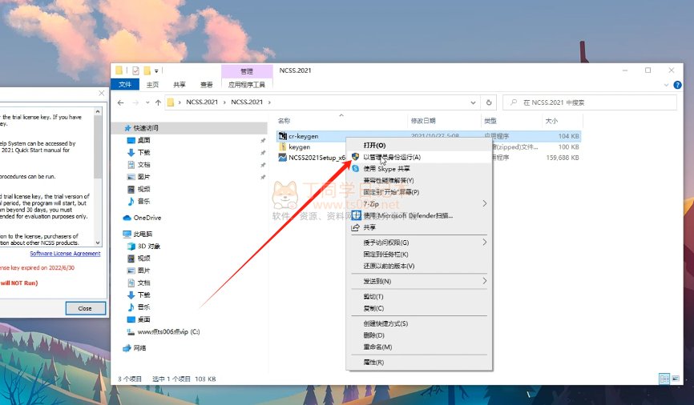Open the 查看 ribbon tab

tap(206, 85)
